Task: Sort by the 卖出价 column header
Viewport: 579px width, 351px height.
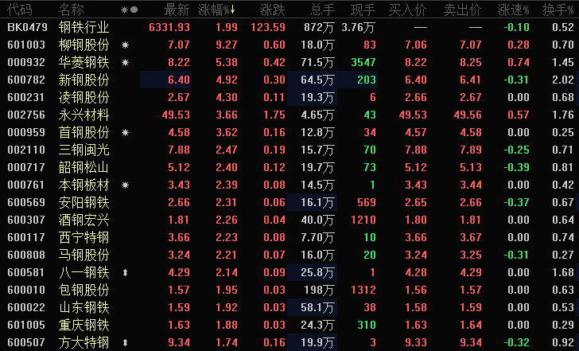Action: pyautogui.click(x=463, y=10)
